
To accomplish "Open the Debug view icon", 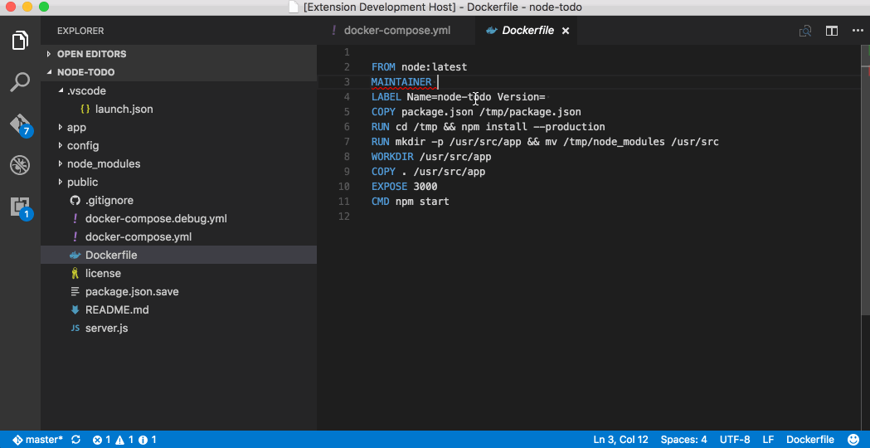I will [20, 165].
